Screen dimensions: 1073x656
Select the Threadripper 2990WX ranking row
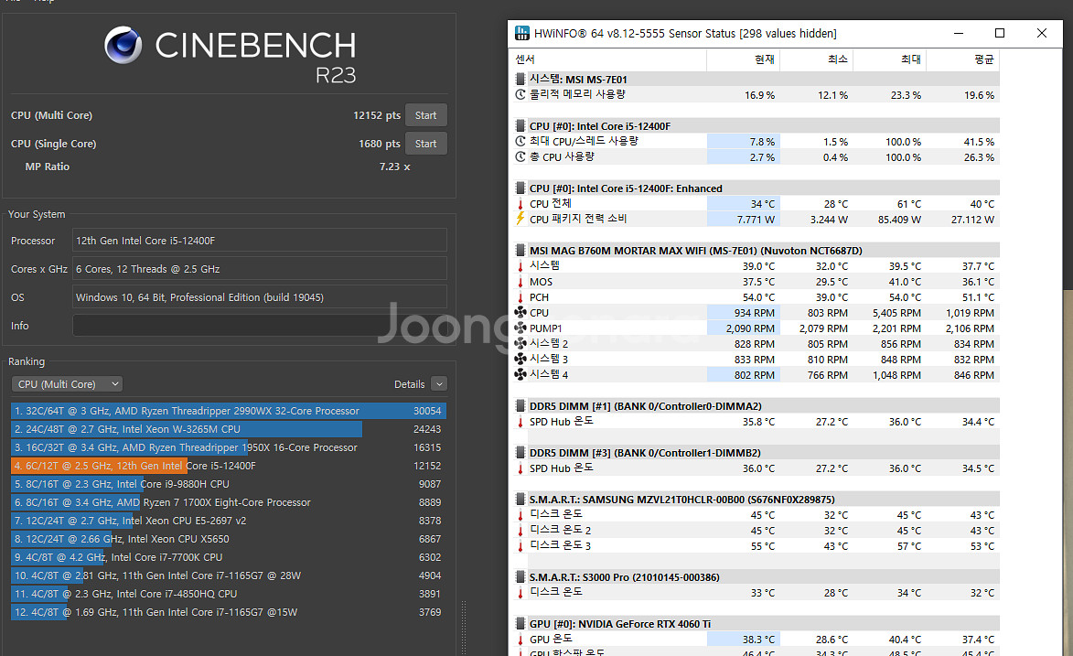229,411
